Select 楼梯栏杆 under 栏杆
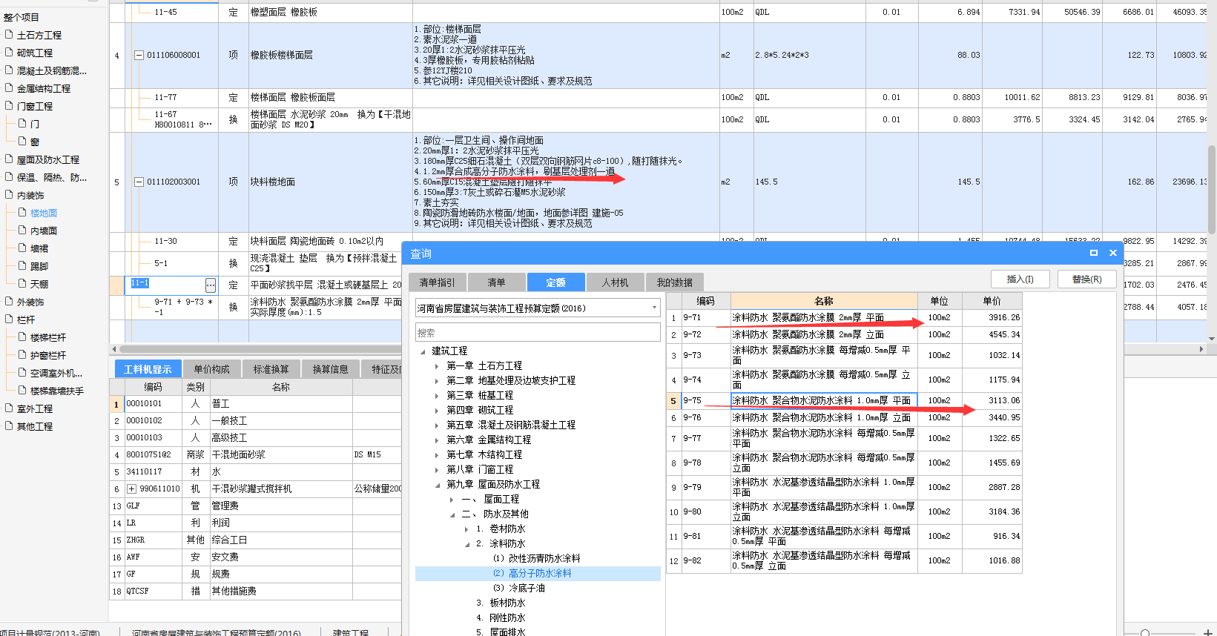Image resolution: width=1217 pixels, height=636 pixels. (x=47, y=337)
